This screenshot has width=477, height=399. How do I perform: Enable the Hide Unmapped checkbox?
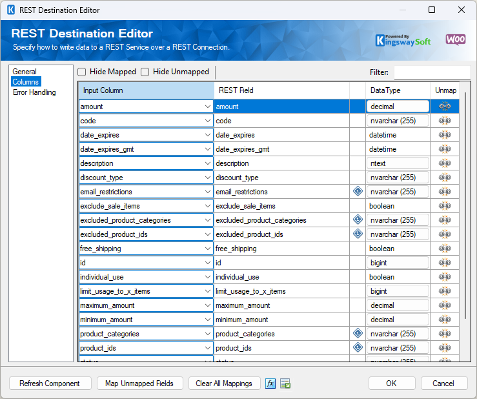(x=145, y=72)
